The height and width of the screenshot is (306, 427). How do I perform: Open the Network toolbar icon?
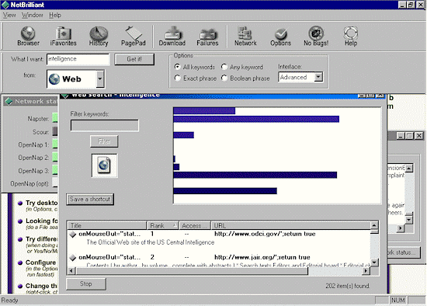[x=245, y=37]
